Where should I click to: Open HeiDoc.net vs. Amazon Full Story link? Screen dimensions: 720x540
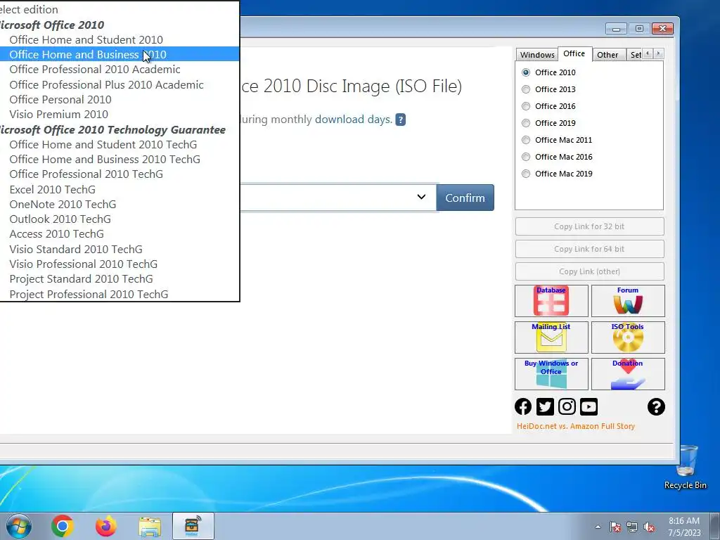(576, 426)
